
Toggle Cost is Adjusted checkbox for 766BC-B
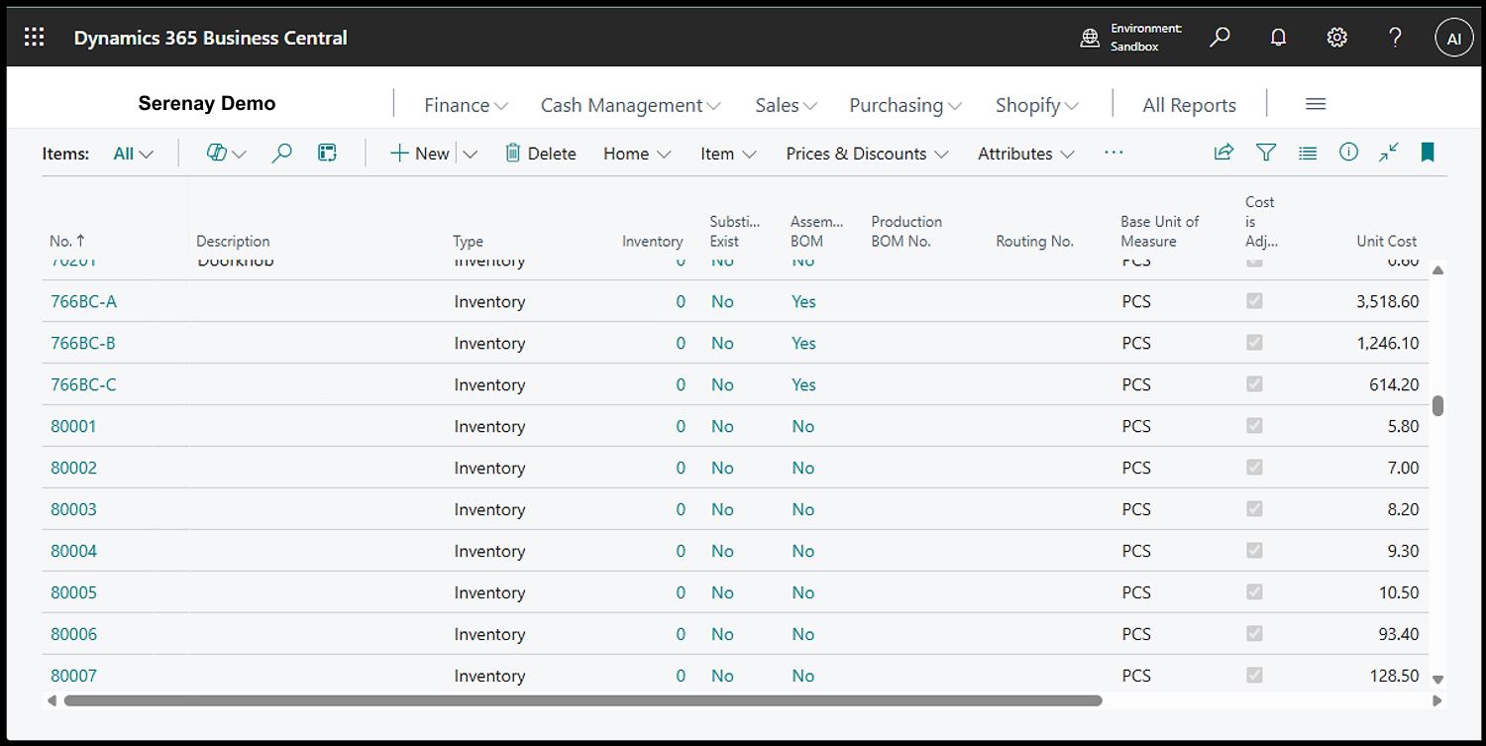(x=1254, y=343)
